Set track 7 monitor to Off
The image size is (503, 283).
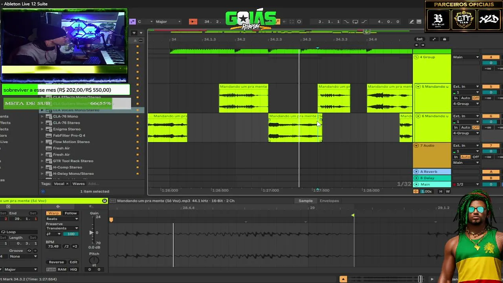[x=476, y=157]
